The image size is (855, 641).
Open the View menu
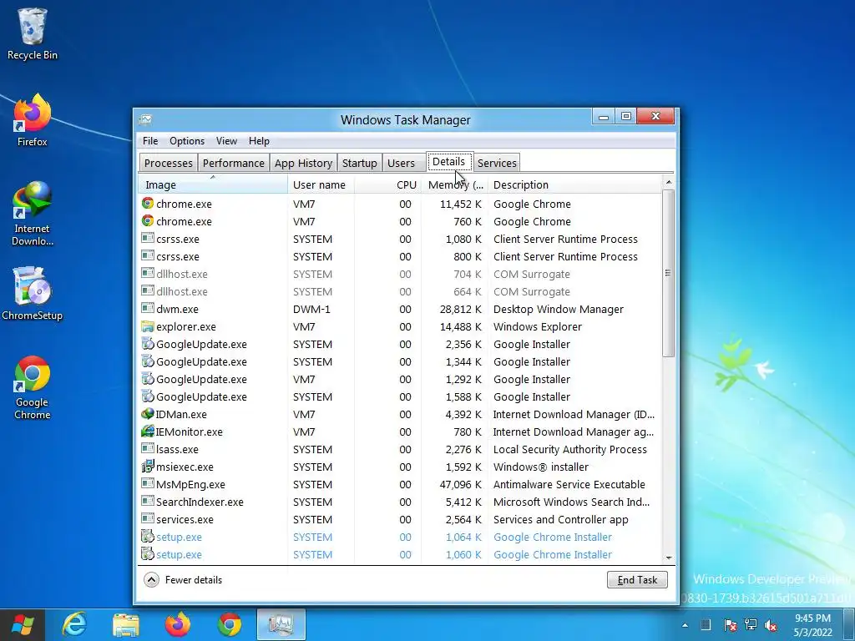point(226,140)
